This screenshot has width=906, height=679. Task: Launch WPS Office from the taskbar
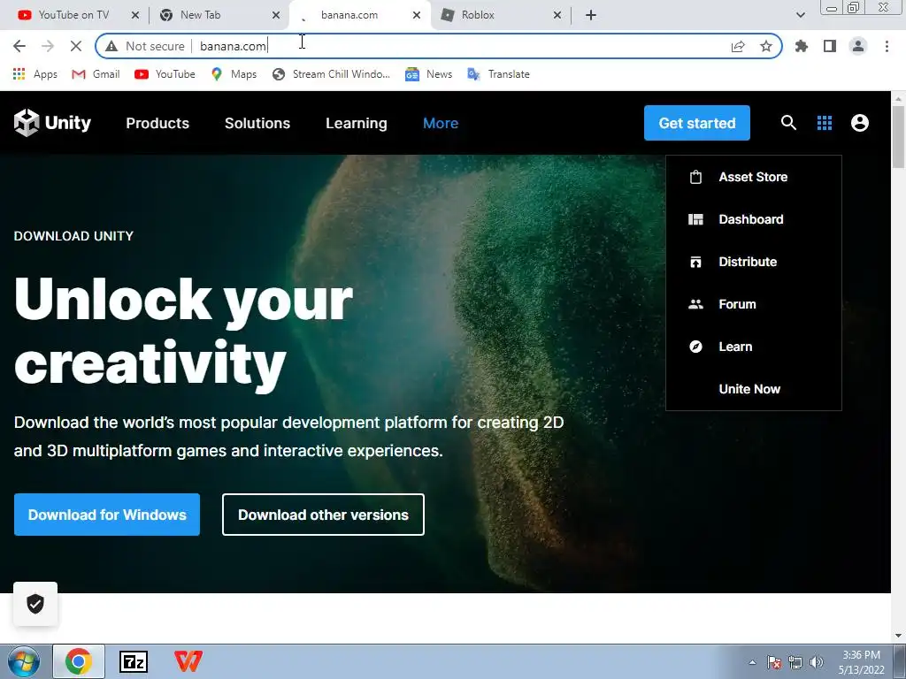(x=188, y=661)
